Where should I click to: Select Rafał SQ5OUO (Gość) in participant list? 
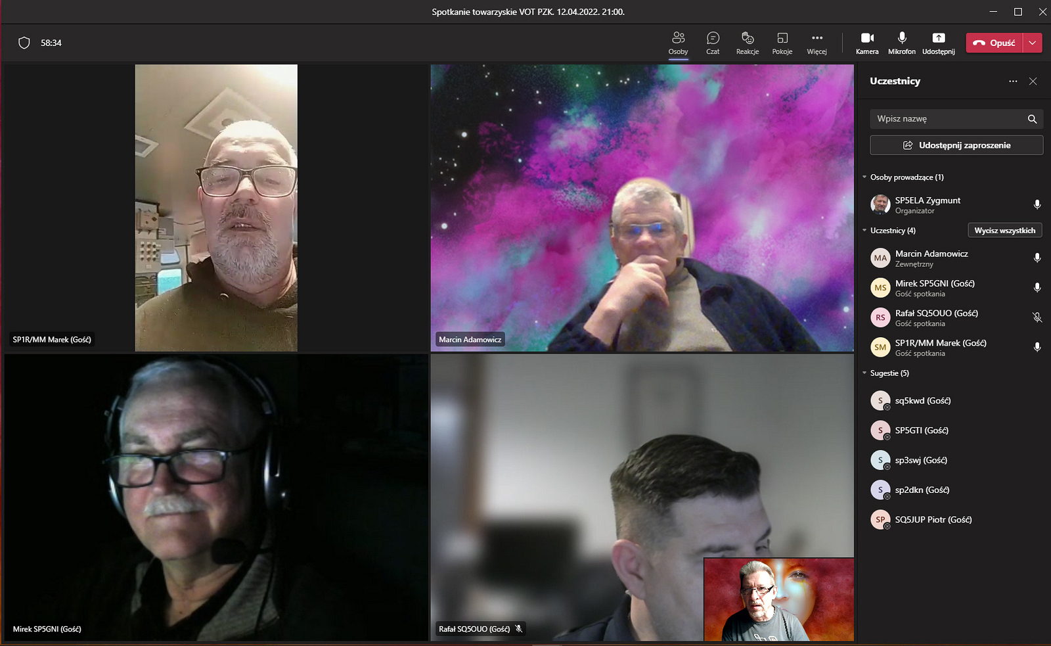point(937,313)
